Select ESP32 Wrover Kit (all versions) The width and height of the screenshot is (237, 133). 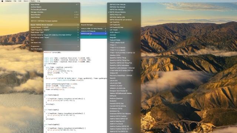(x=124, y=20)
